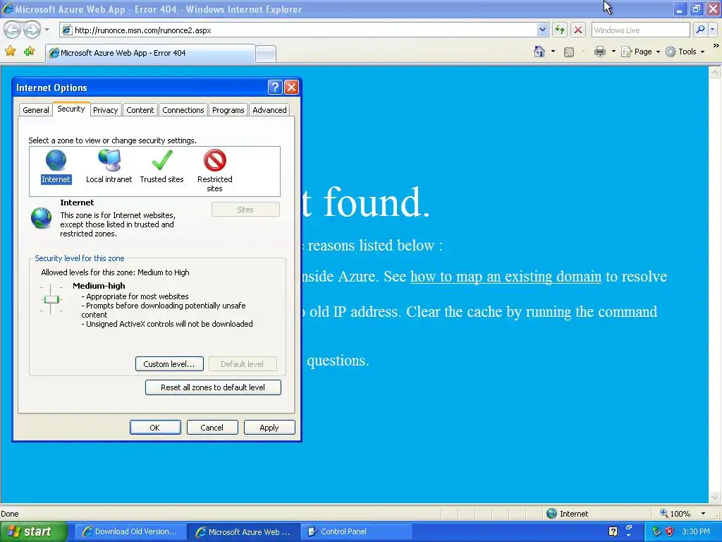Open the Favorites Center star icon
The height and width of the screenshot is (542, 722).
tap(10, 52)
